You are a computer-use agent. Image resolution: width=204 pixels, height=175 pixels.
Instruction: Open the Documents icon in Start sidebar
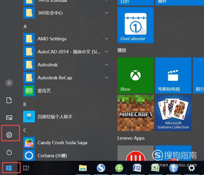(9, 100)
